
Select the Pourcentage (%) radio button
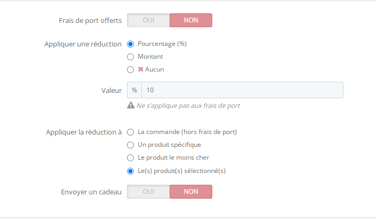130,44
